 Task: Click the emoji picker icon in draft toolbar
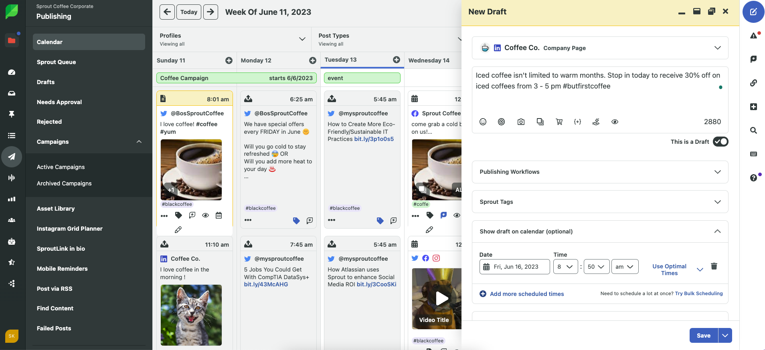[483, 122]
